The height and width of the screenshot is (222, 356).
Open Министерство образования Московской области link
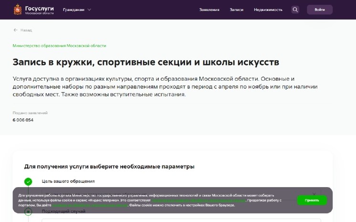tap(59, 46)
